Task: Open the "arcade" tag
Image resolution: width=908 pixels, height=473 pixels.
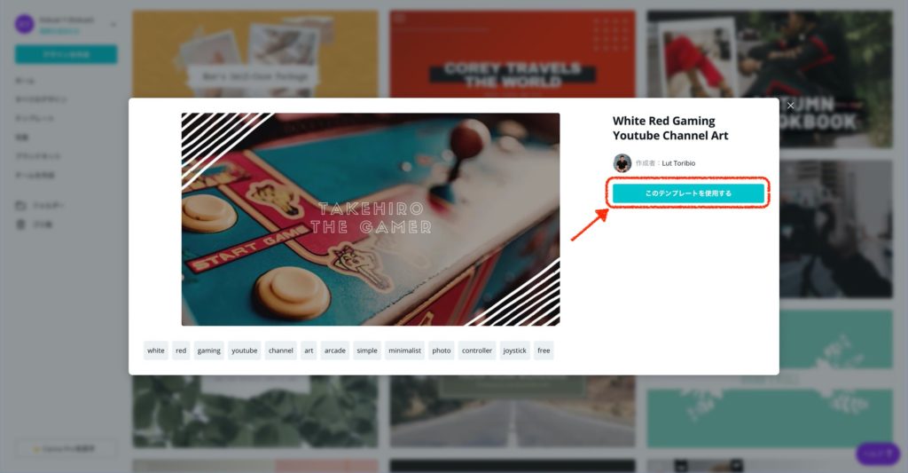Action: (x=334, y=351)
